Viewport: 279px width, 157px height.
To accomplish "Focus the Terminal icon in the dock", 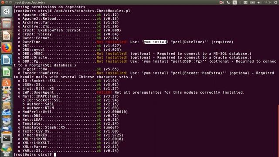I will click(x=7, y=138).
